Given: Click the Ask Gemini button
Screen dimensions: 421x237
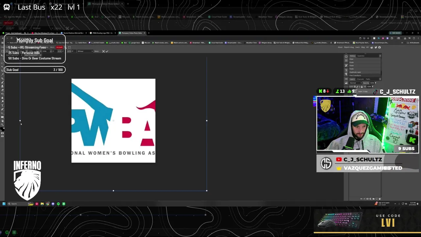Looking at the screenshot, I should coord(395,33).
